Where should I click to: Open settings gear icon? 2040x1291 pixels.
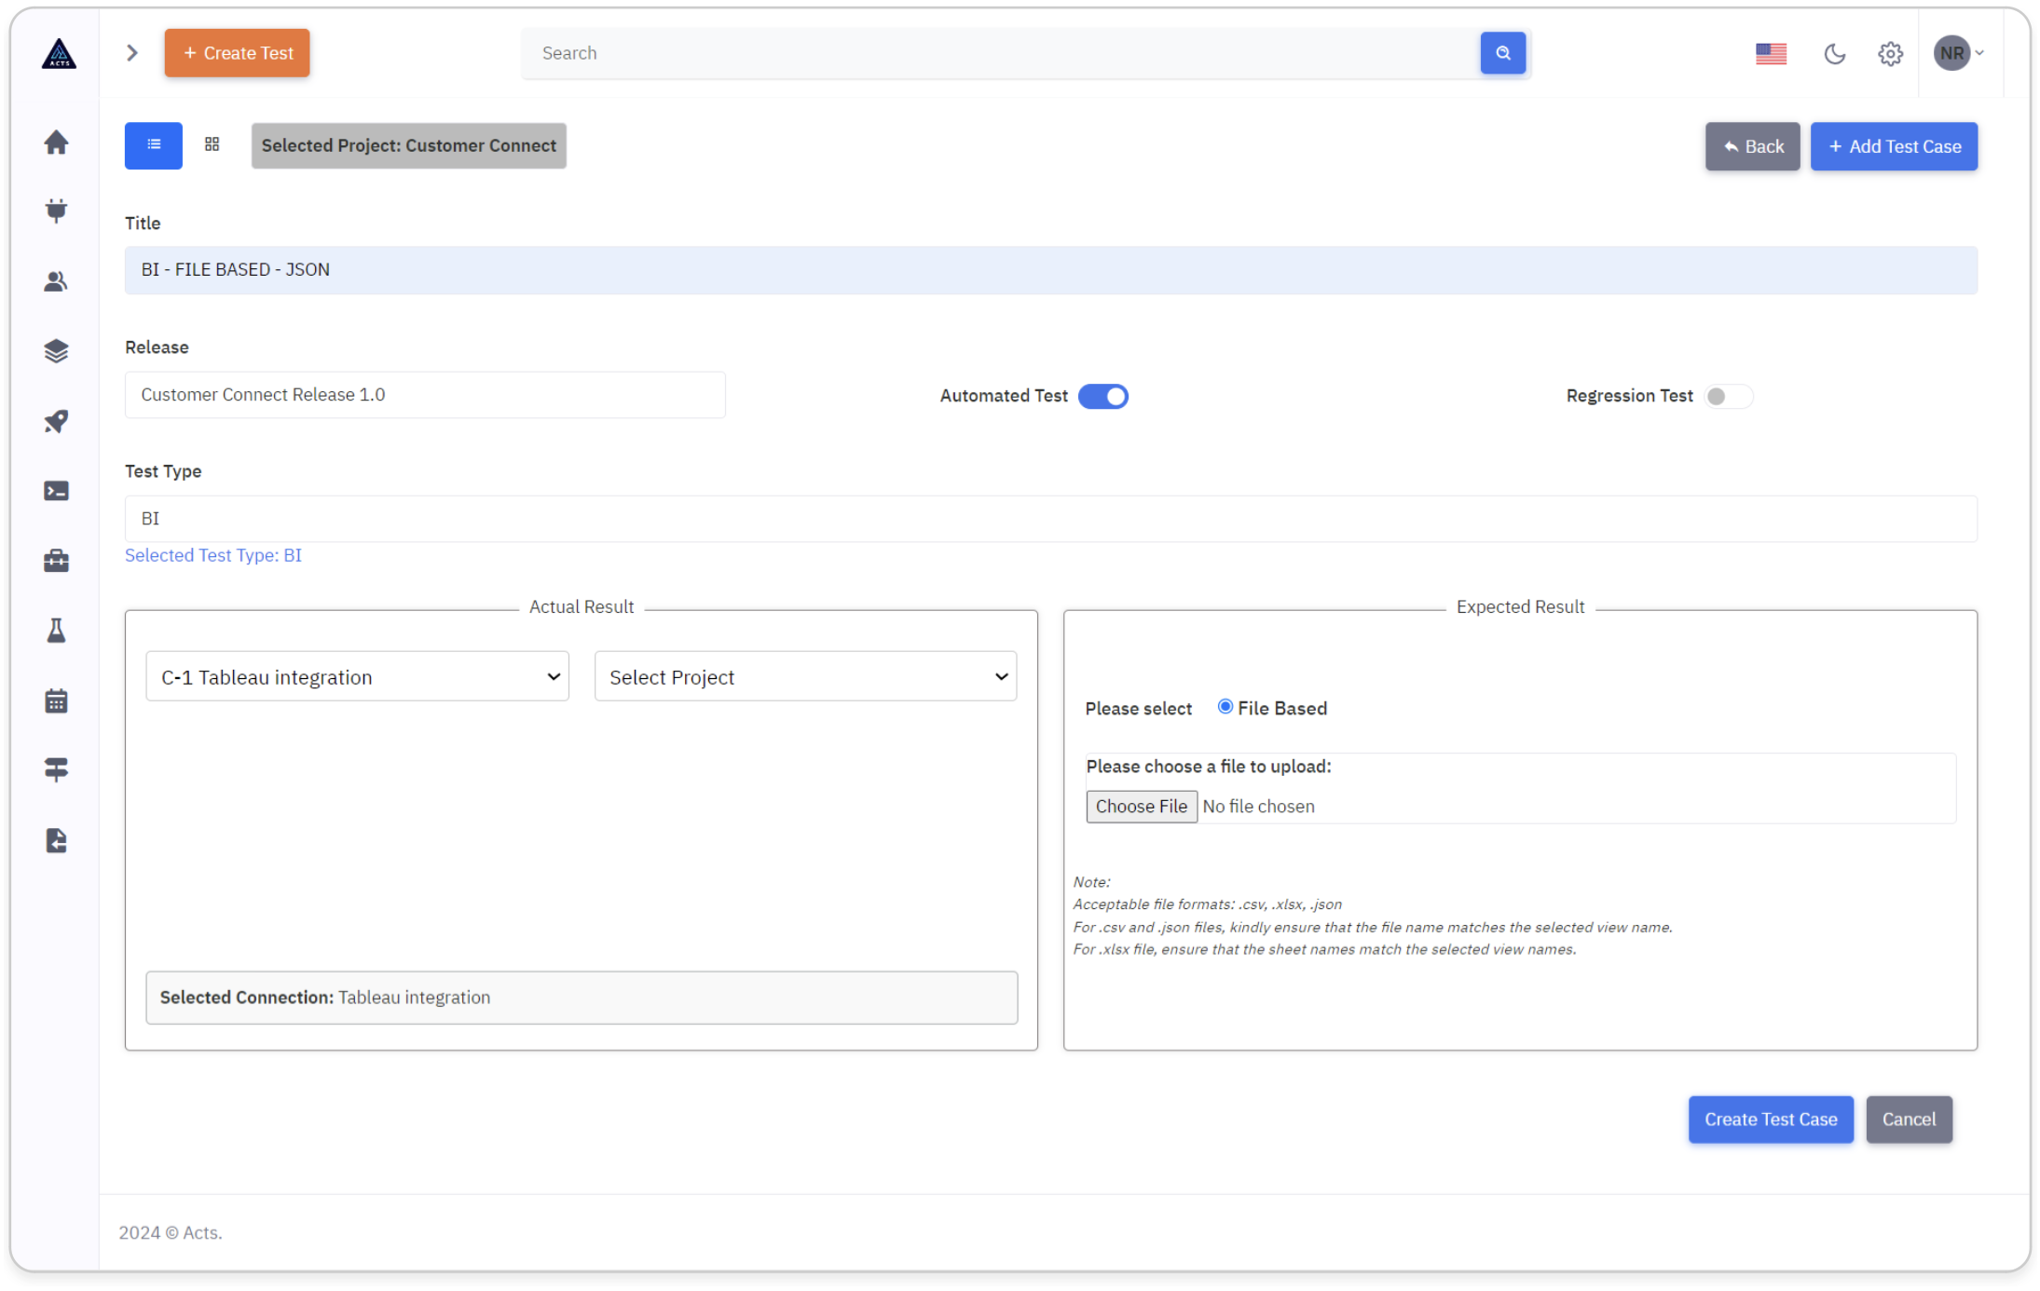coord(1890,54)
